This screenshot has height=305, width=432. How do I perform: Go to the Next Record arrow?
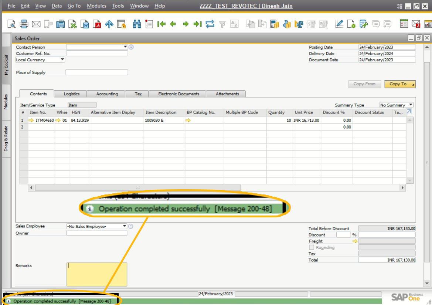[186, 24]
